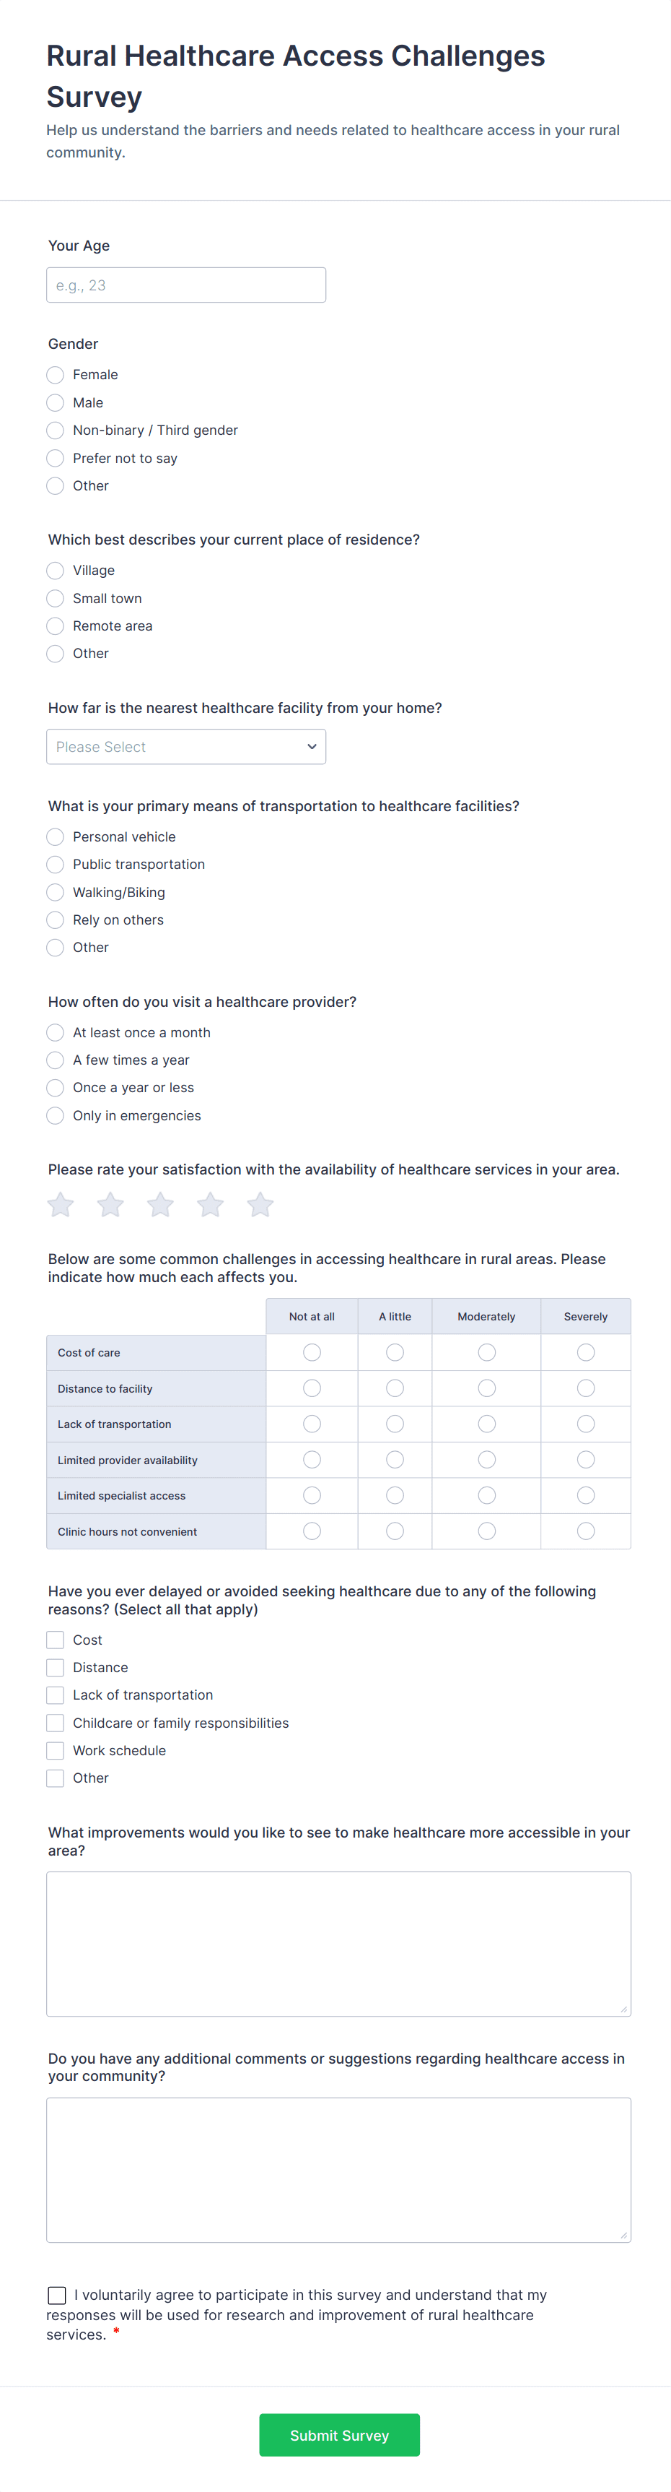
Task: Check the Distance delay reason
Action: click(x=55, y=1667)
